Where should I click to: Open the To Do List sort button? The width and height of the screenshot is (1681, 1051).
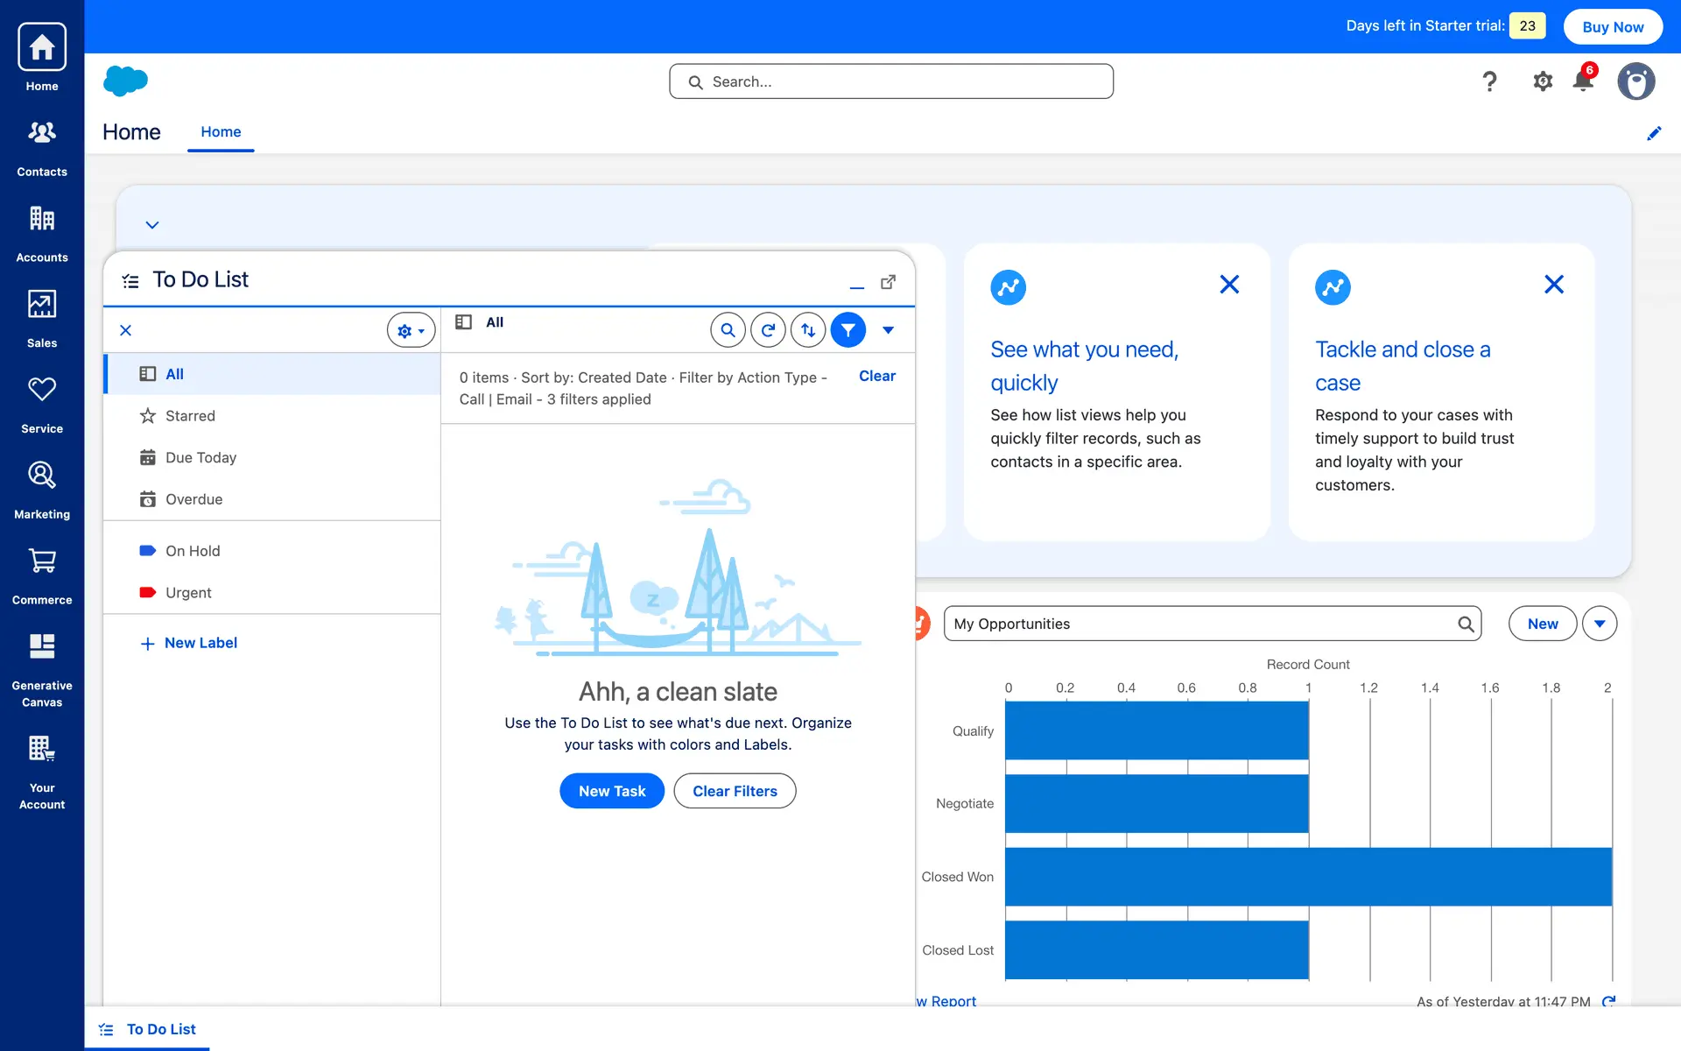click(x=808, y=330)
